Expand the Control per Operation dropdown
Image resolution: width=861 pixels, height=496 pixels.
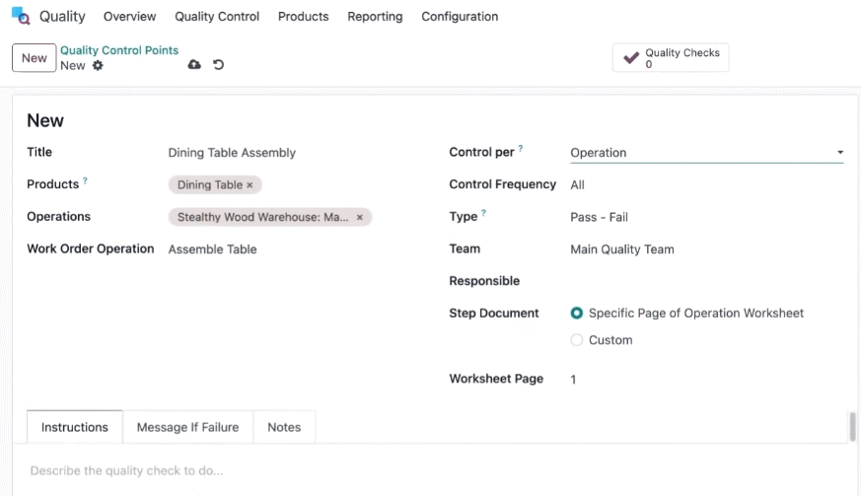coord(707,153)
